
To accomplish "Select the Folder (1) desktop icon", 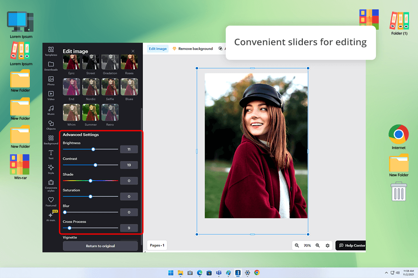I will tap(399, 23).
